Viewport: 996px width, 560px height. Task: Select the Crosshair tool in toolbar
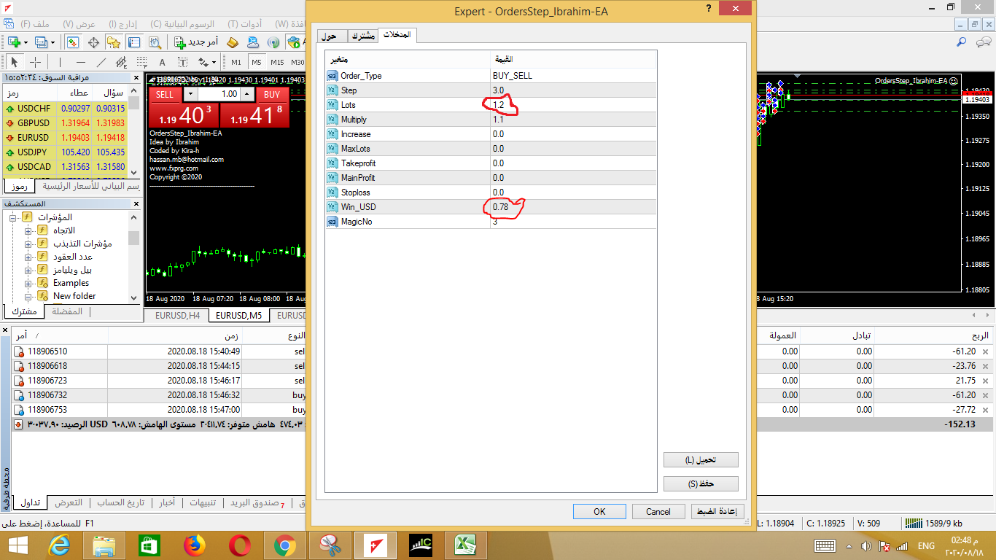(35, 62)
